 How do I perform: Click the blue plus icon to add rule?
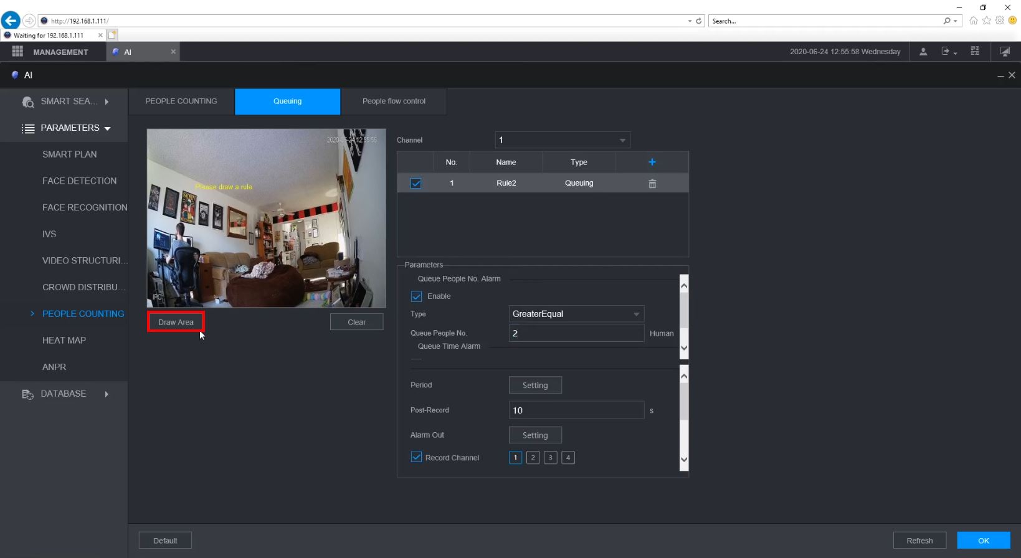click(x=652, y=162)
